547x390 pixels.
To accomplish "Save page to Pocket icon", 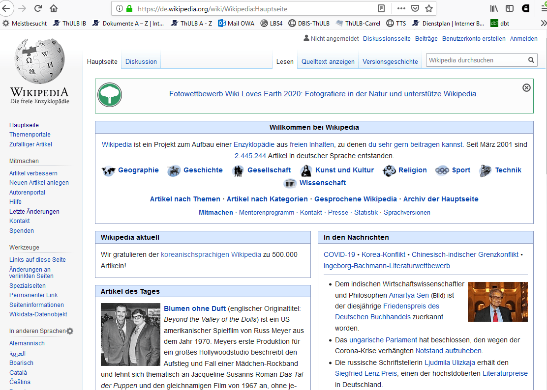I will [x=415, y=8].
